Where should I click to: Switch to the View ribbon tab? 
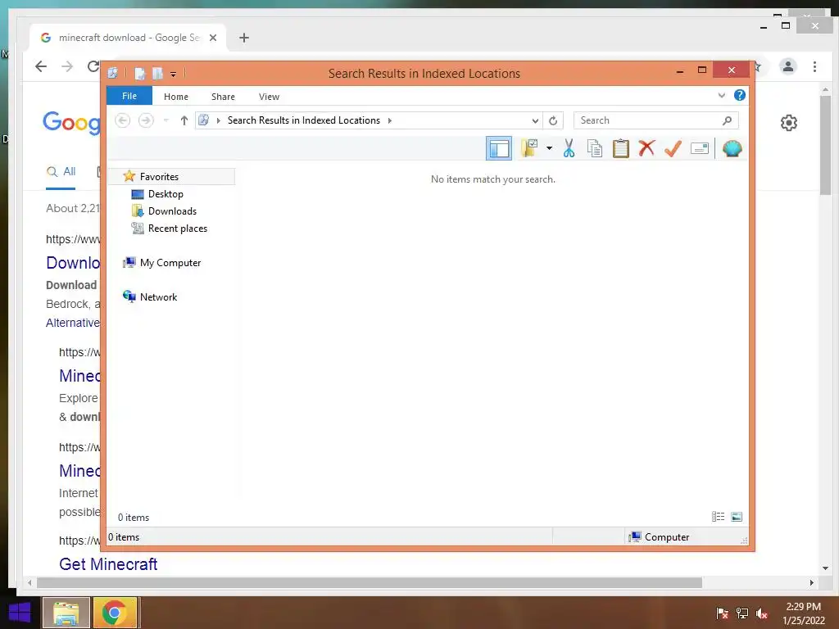click(269, 97)
